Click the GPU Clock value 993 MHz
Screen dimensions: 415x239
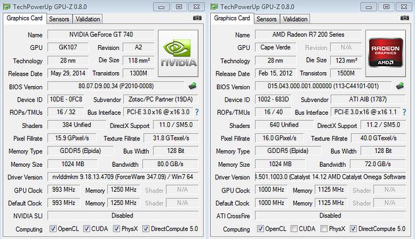pos(64,189)
